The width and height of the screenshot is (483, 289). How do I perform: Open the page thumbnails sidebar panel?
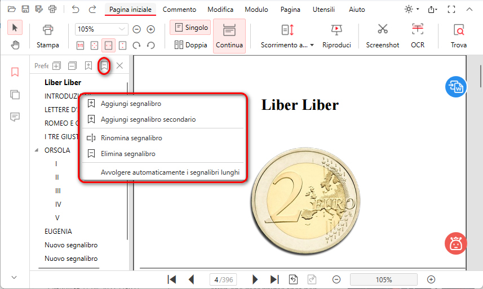click(15, 95)
